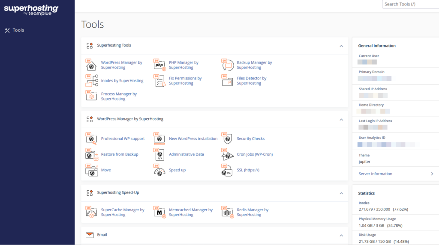
Task: Click the SSL (https://) icon
Action: pos(227,170)
